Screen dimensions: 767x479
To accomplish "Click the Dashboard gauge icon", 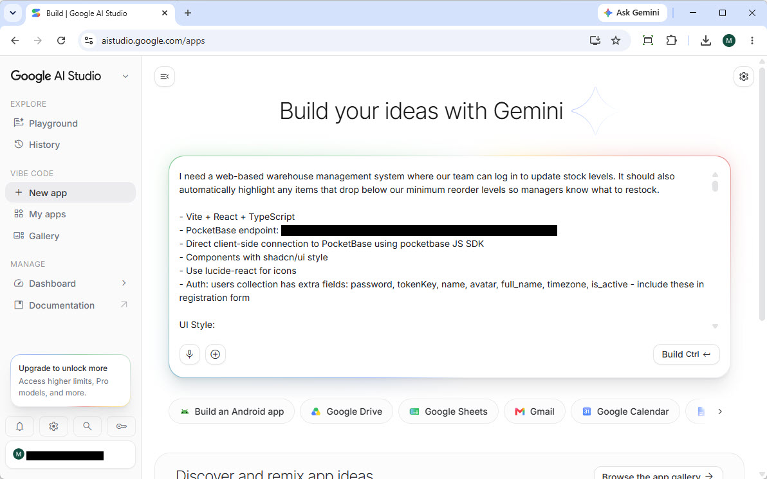I will coord(19,283).
